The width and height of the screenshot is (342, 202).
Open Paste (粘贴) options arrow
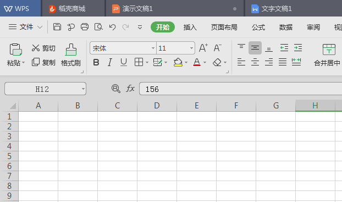pyautogui.click(x=23, y=63)
